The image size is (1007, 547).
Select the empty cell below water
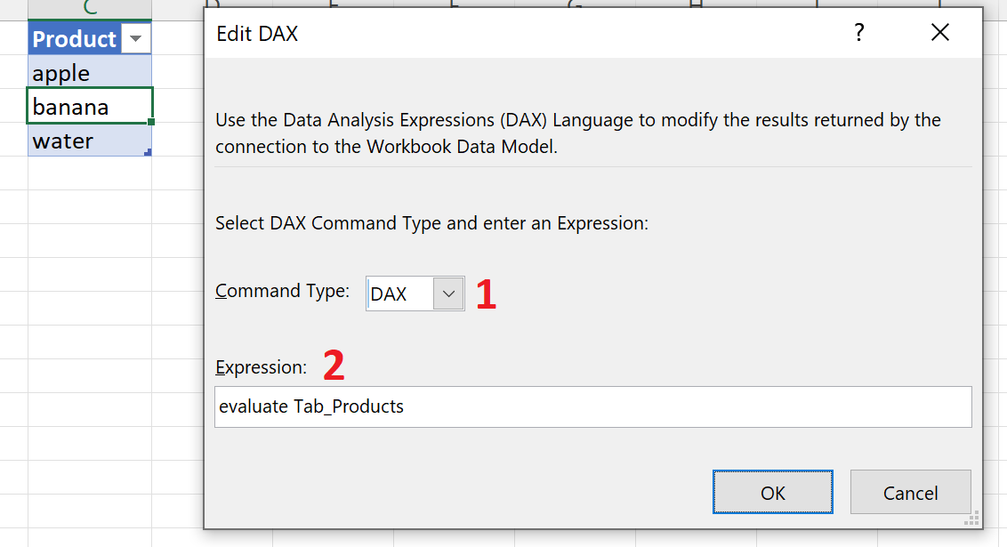click(89, 173)
